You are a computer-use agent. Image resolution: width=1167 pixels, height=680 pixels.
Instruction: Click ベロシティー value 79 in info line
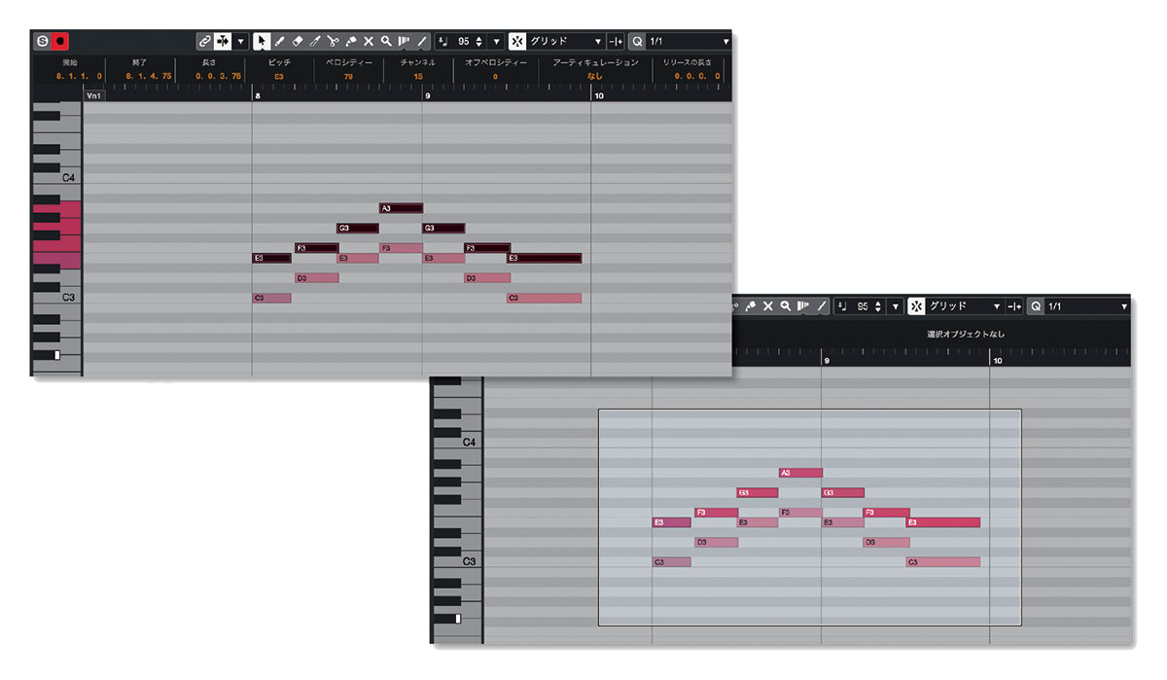[348, 76]
